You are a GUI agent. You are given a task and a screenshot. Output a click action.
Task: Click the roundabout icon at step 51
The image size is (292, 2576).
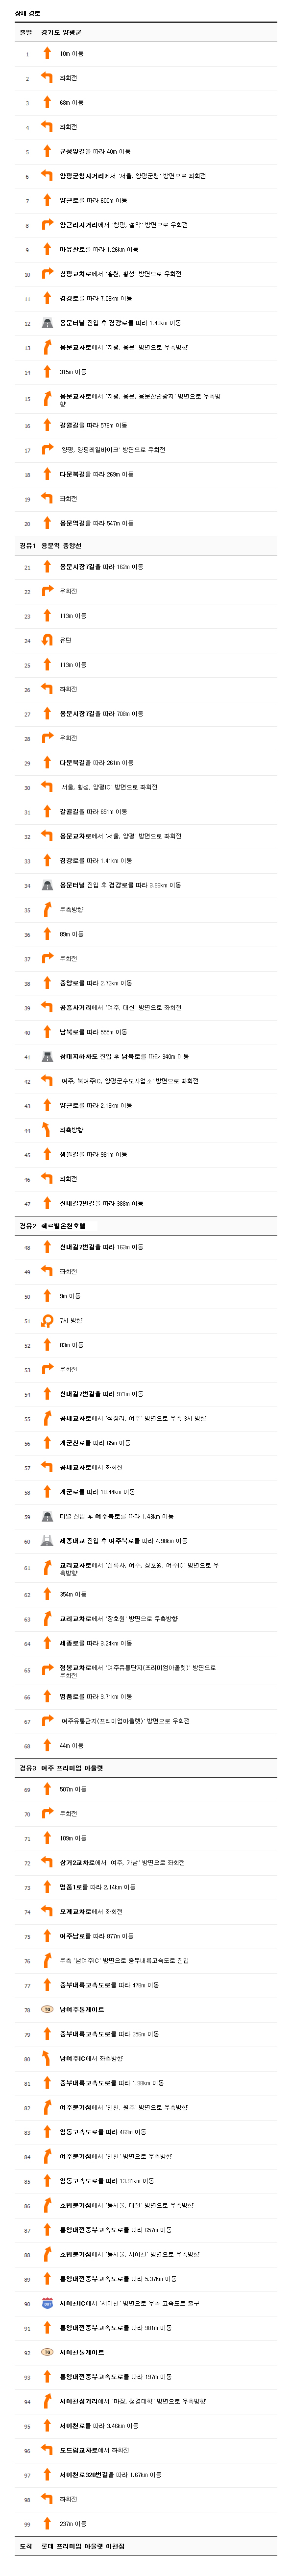47,1321
